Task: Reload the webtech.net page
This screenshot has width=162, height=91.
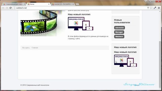Action: point(11,8)
